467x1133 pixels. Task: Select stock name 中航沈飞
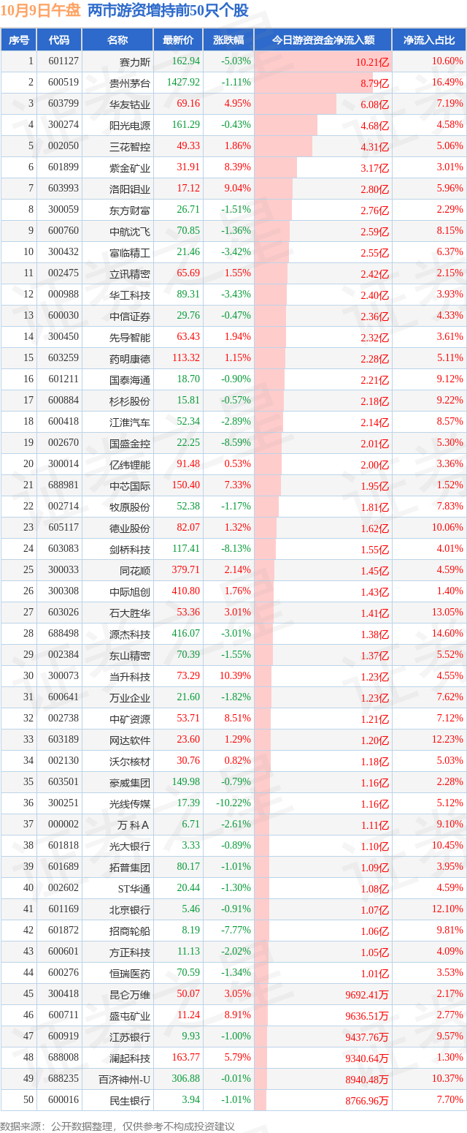tap(130, 232)
